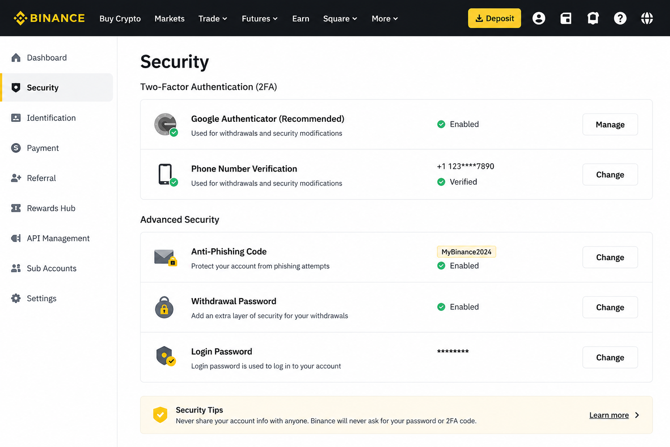This screenshot has height=447, width=670.
Task: Click the Binance logo
Action: coord(49,18)
